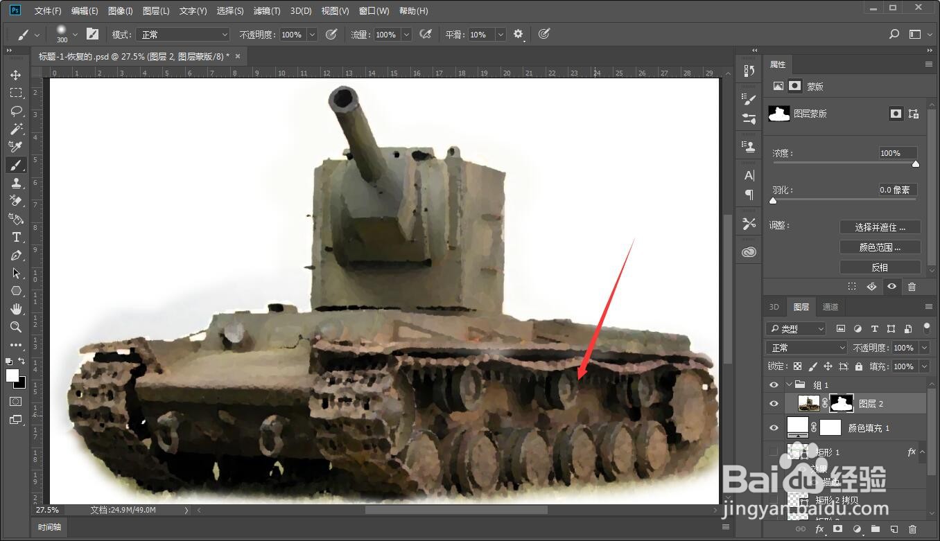
Task: Click the smoothing options gear icon
Action: (x=518, y=34)
